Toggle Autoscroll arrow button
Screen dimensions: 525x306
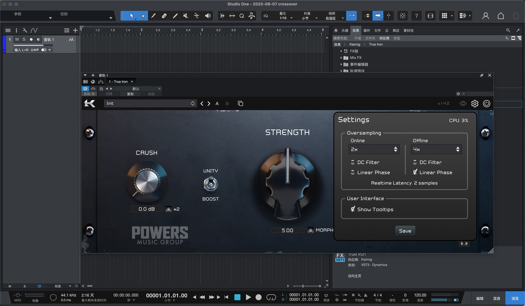point(378,16)
